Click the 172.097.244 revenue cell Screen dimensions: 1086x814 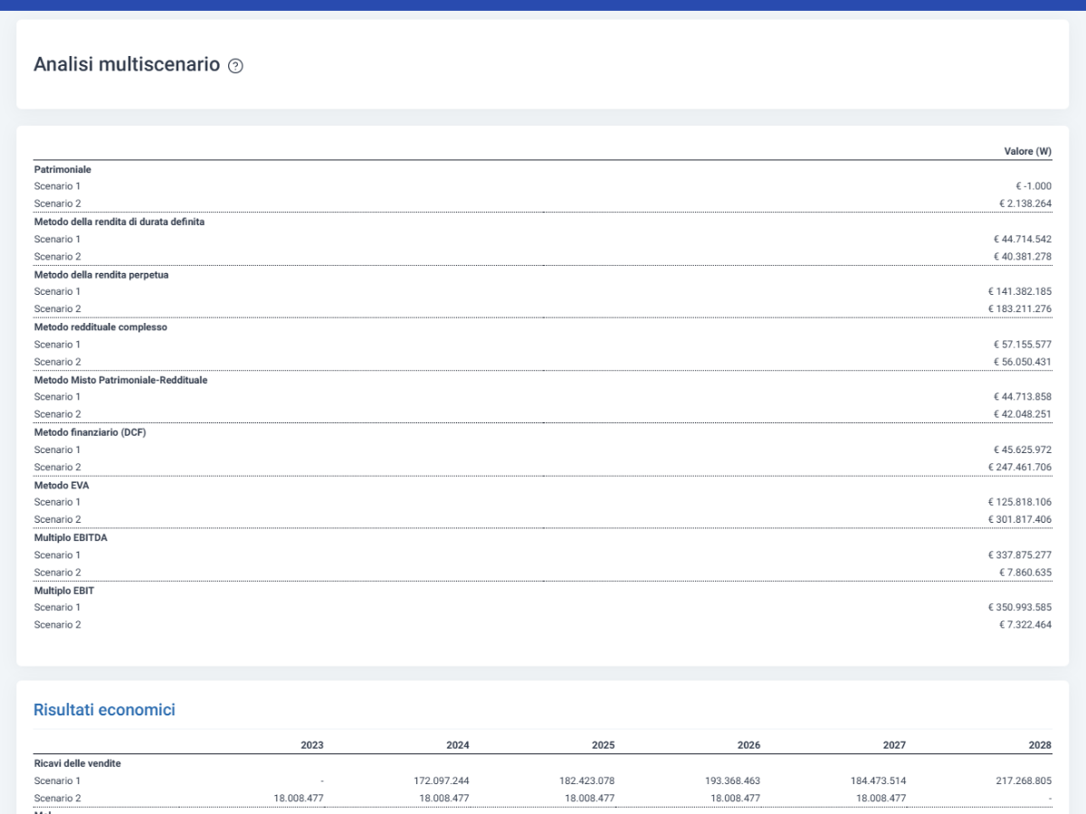point(441,781)
